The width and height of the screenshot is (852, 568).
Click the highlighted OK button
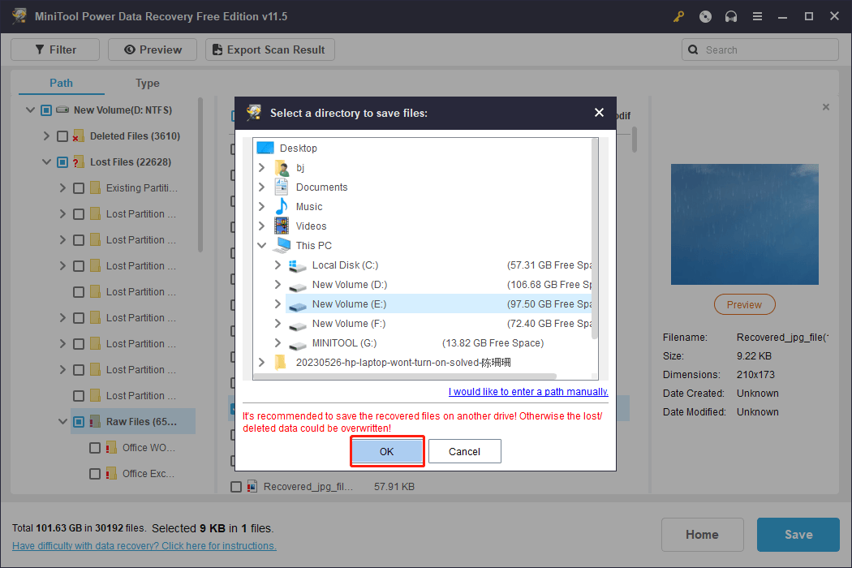click(x=387, y=451)
